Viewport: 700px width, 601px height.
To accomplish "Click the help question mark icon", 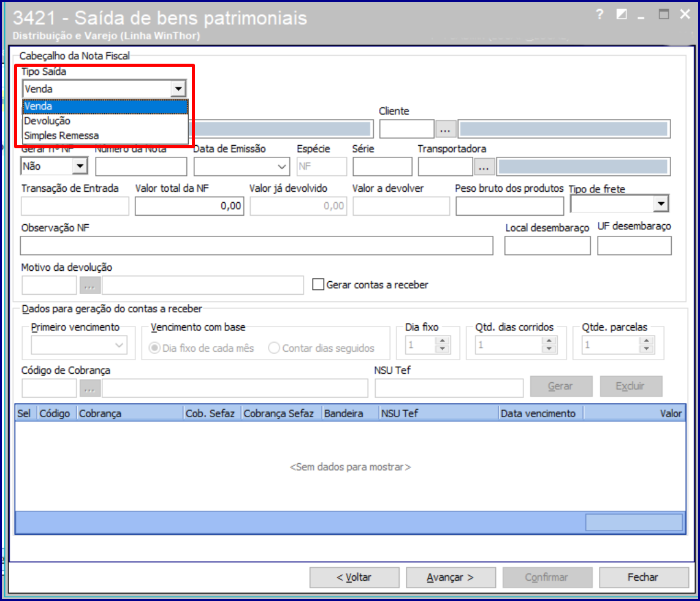I will (x=599, y=14).
